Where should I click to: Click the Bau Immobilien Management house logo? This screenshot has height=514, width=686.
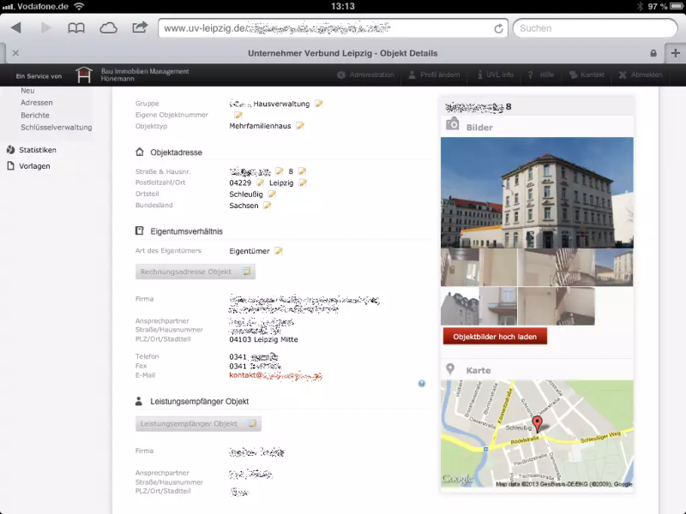click(x=83, y=75)
